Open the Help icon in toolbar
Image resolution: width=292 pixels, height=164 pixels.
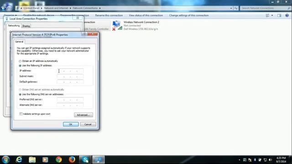pos(287,15)
